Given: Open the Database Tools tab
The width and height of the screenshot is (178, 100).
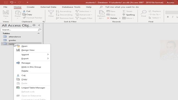Looking at the screenshot, I should (71, 7).
